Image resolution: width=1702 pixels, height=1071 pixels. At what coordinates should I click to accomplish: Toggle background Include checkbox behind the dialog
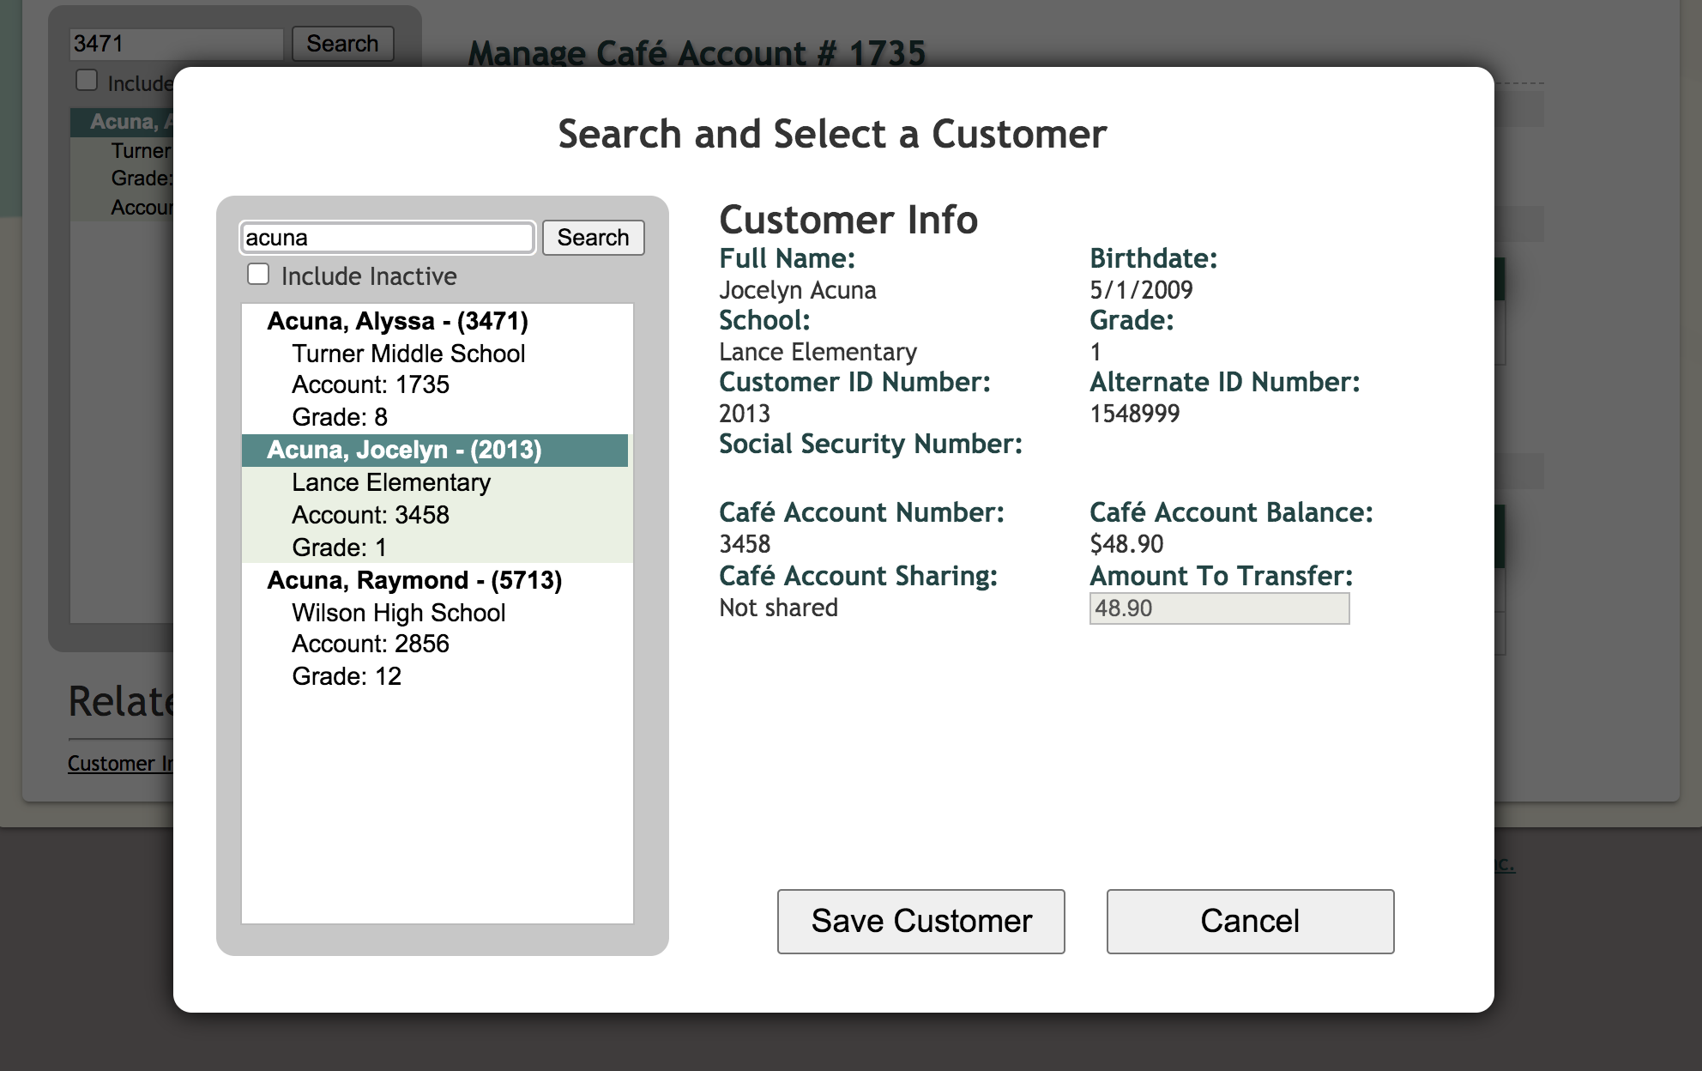87,81
